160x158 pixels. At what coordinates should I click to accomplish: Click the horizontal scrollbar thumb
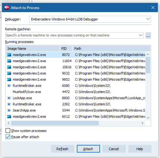click(x=55, y=123)
